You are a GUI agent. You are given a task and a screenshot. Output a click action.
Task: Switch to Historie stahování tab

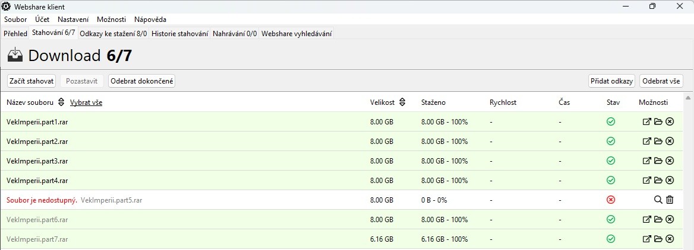click(x=179, y=34)
